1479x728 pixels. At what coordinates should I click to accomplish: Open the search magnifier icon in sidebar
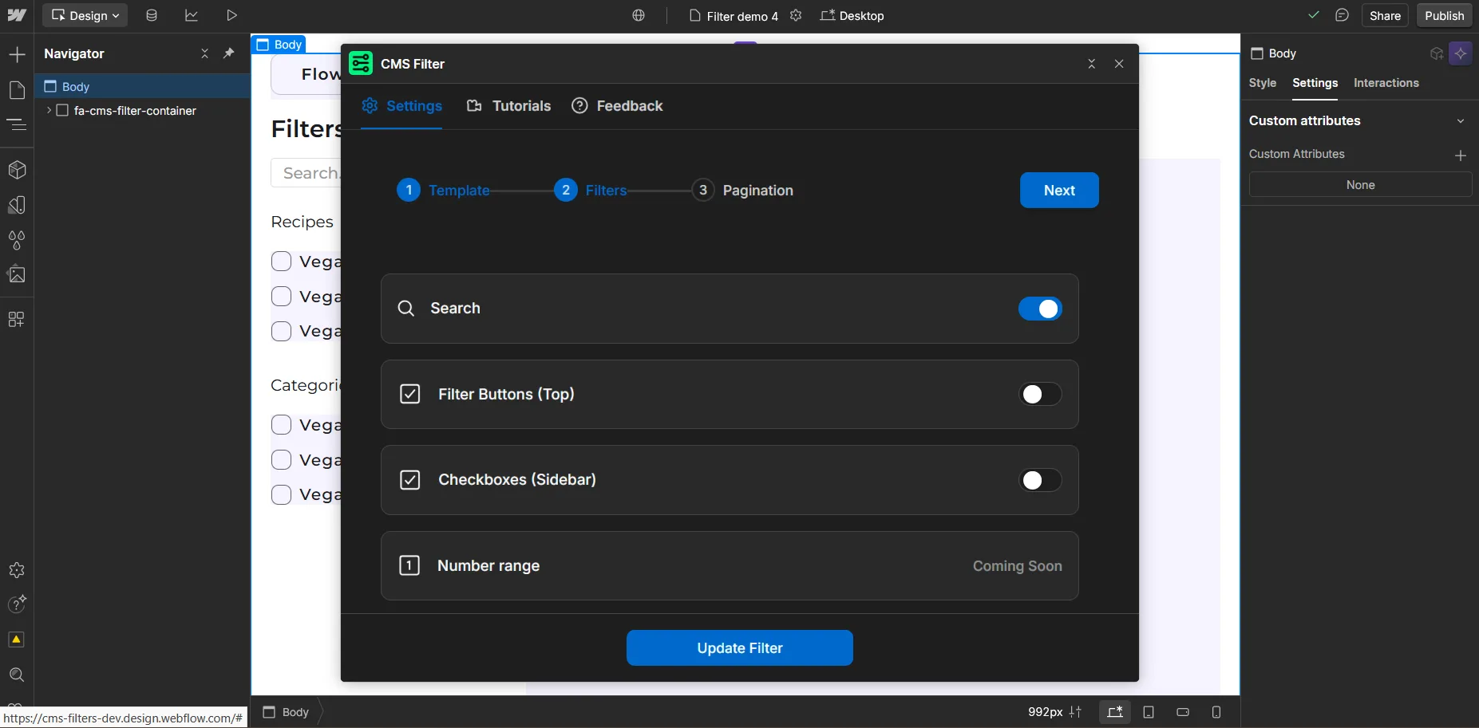[17, 675]
